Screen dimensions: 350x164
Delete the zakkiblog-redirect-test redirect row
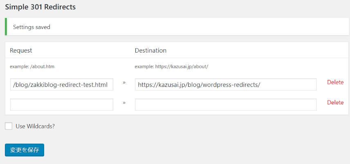pyautogui.click(x=335, y=82)
